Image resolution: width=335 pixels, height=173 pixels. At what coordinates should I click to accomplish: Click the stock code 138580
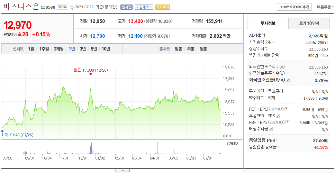pyautogui.click(x=48, y=7)
